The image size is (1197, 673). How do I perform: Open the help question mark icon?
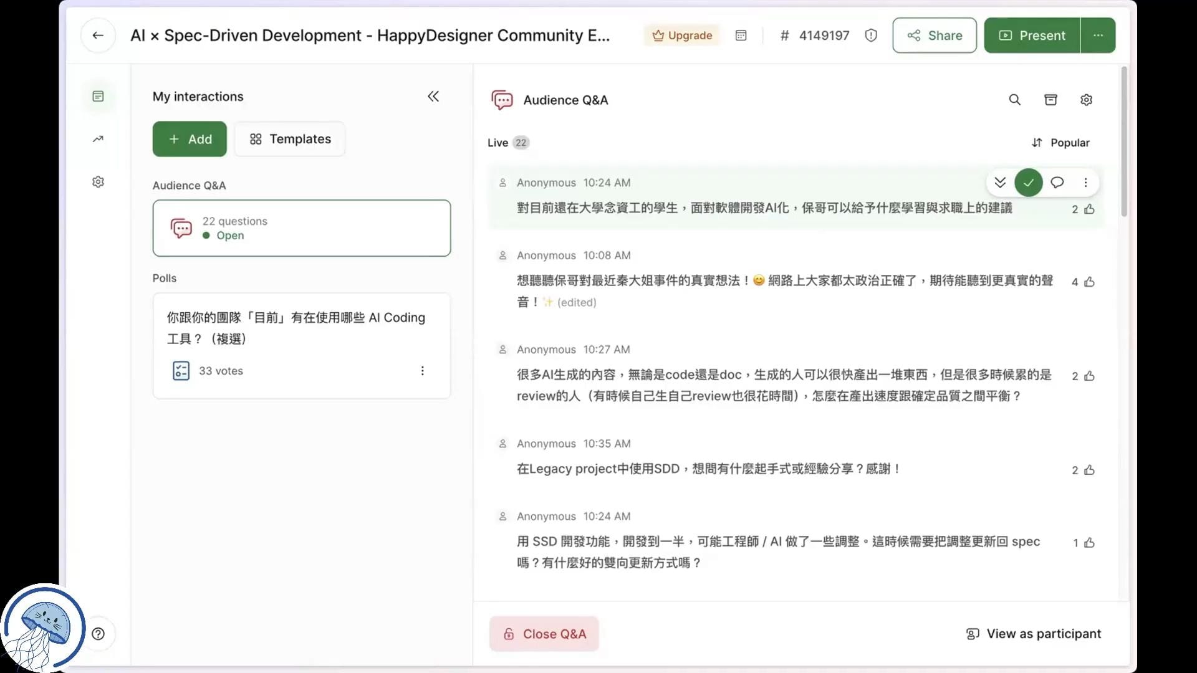click(x=98, y=634)
